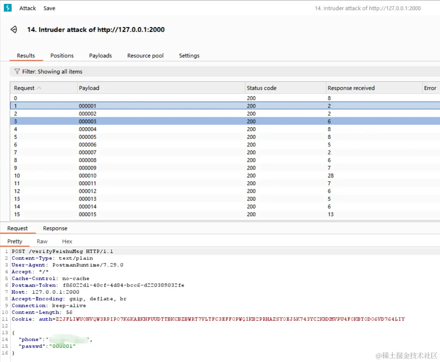Viewport: 440px width, 362px height.
Task: Open the Save menu
Action: coord(50,9)
